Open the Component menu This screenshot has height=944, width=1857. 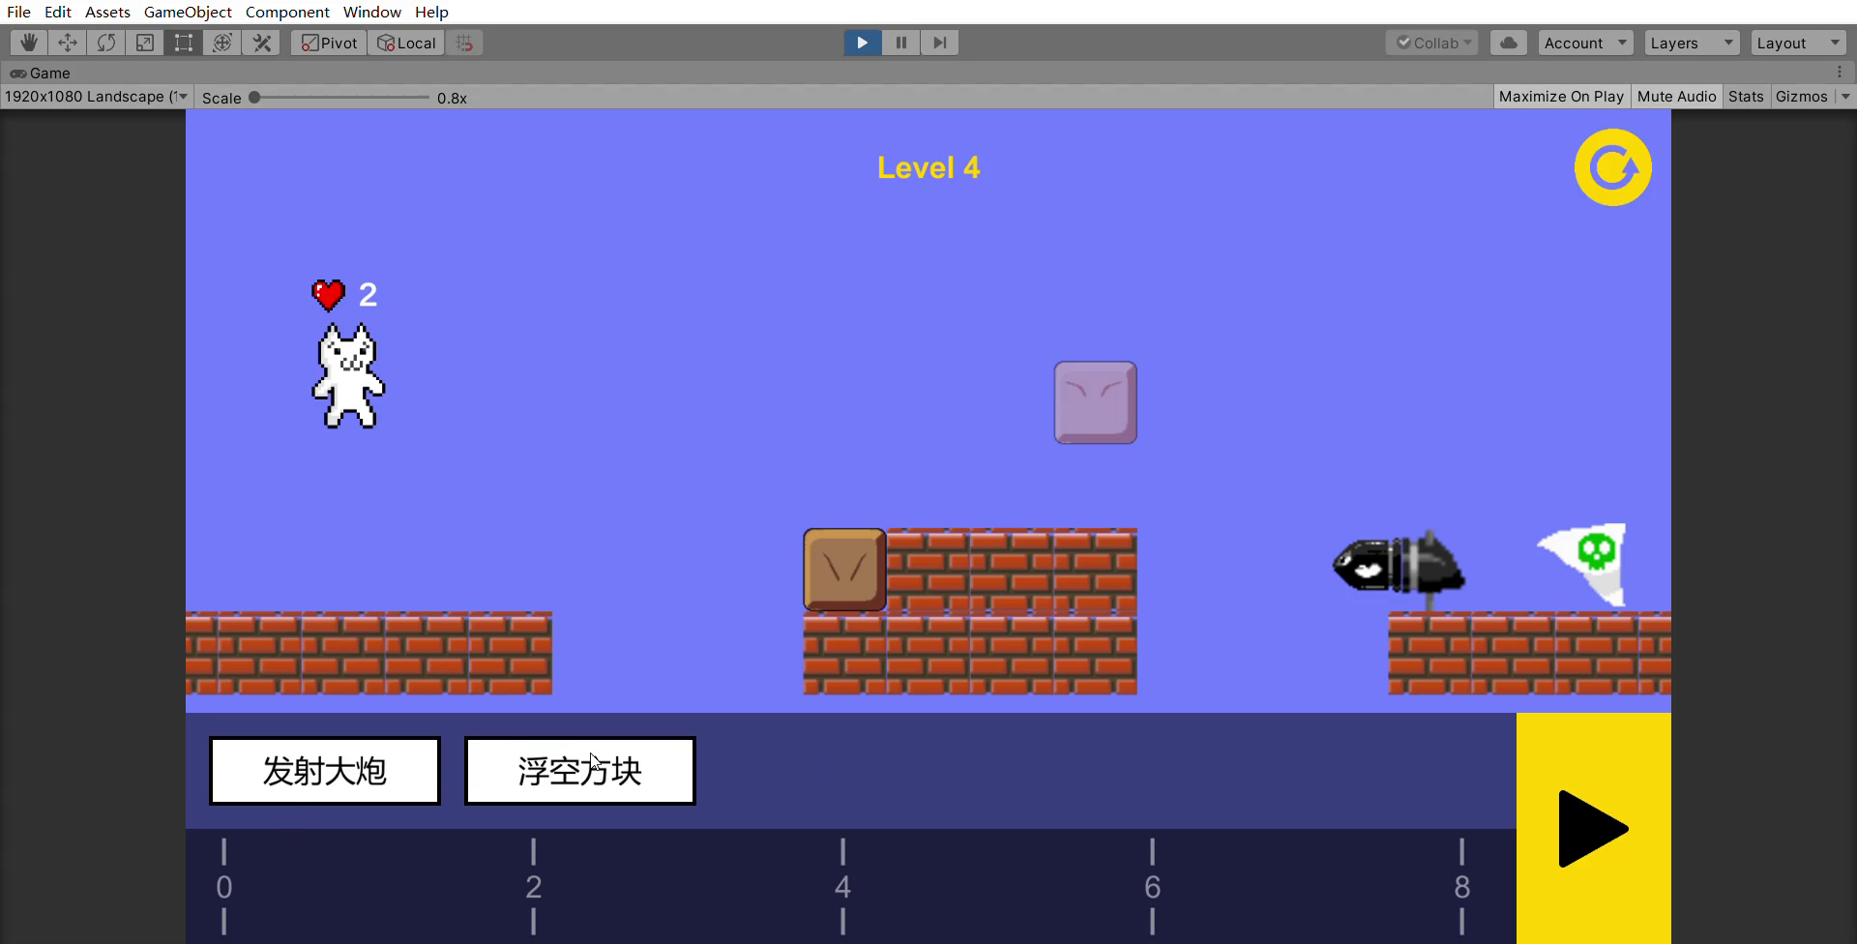point(287,12)
